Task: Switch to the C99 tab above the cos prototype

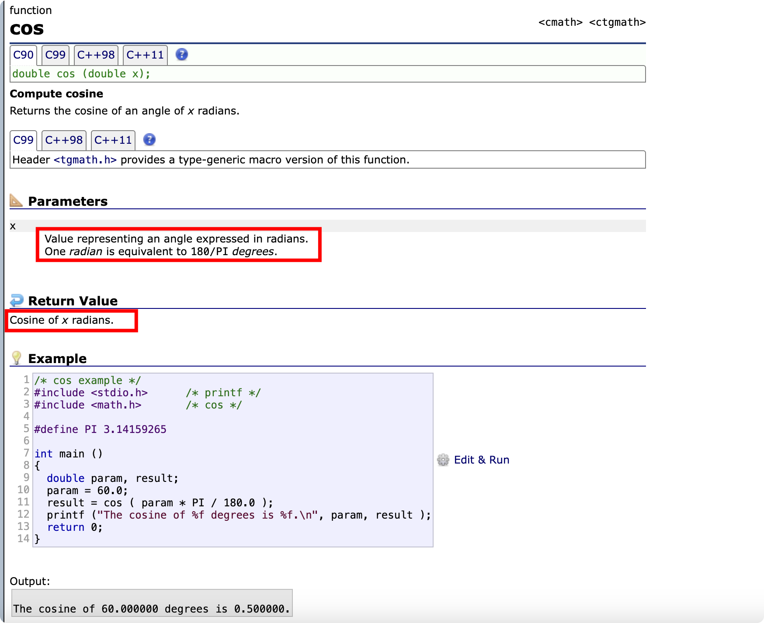Action: (56, 55)
